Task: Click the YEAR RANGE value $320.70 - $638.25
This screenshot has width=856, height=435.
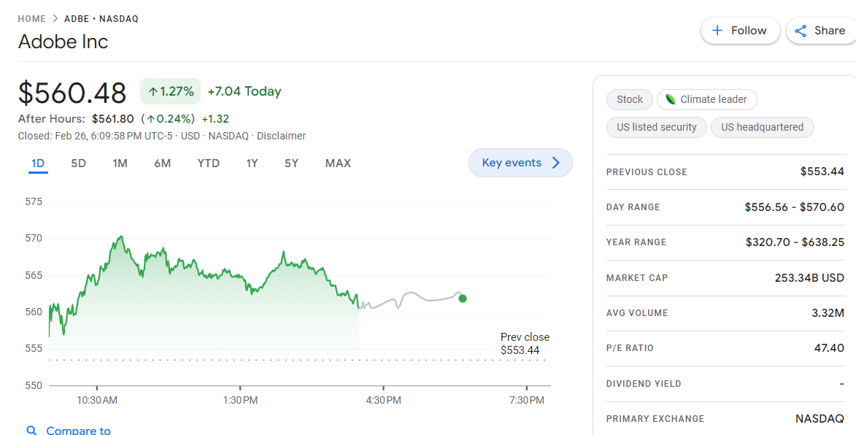Action: pyautogui.click(x=795, y=242)
